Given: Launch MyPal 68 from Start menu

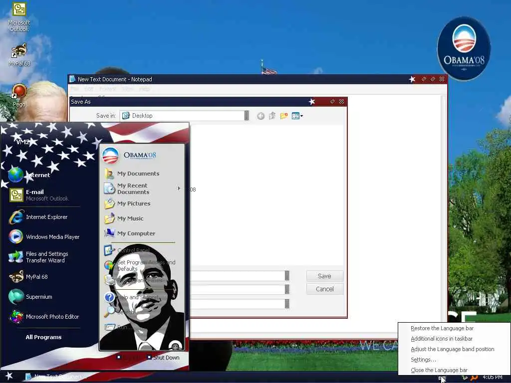Looking at the screenshot, I should tap(28, 276).
